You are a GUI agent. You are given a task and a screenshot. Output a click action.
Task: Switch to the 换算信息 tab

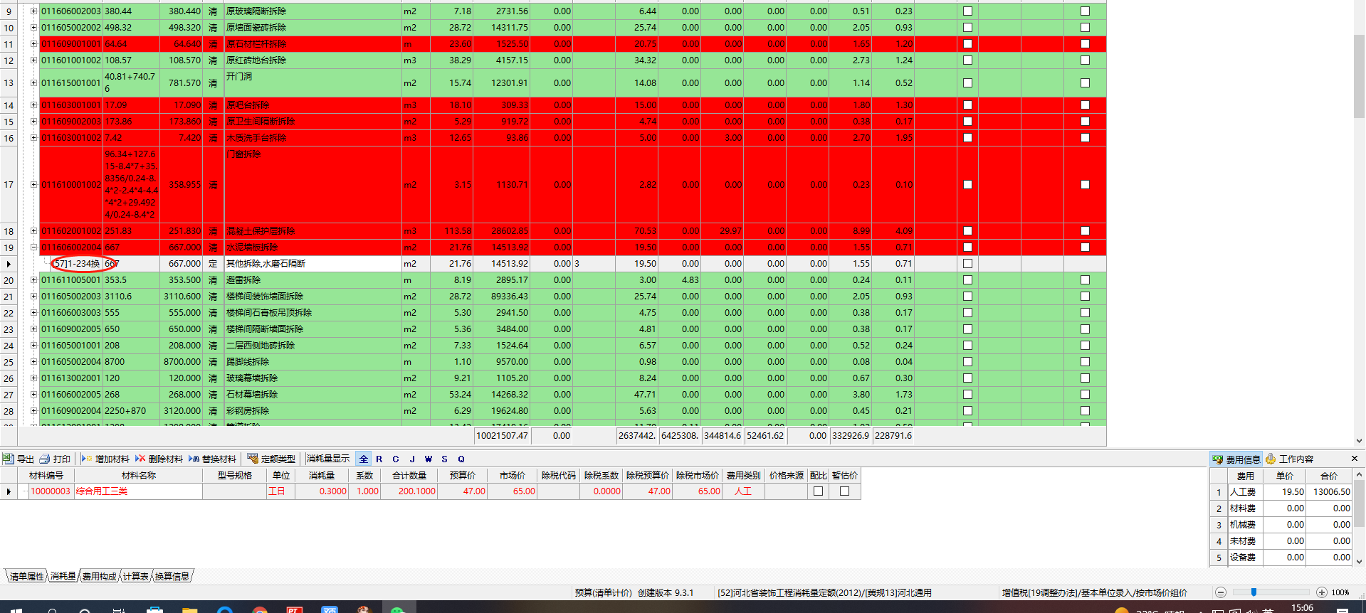172,576
